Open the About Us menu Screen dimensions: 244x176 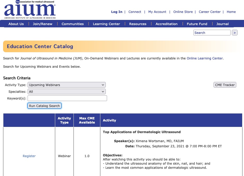pyautogui.click(x=16, y=24)
